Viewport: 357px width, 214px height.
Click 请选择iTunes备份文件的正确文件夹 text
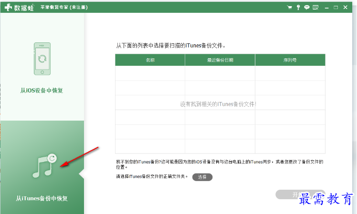pyautogui.click(x=152, y=176)
